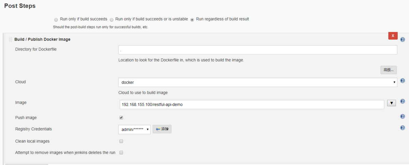The width and height of the screenshot is (409, 165).
Task: Enable Clean local images checkbox
Action: click(x=121, y=141)
